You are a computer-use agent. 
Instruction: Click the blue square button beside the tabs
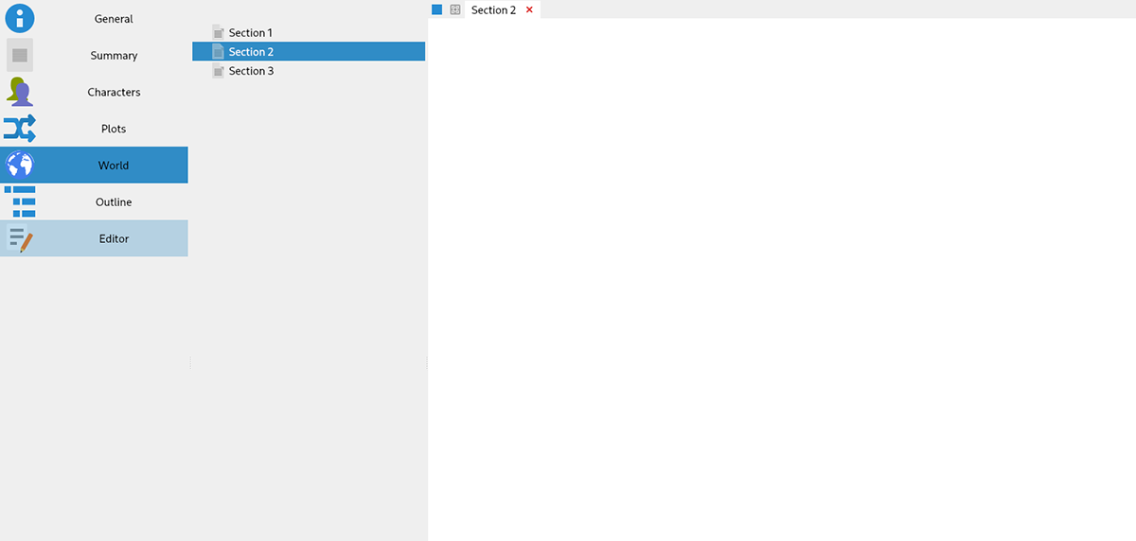pyautogui.click(x=437, y=9)
